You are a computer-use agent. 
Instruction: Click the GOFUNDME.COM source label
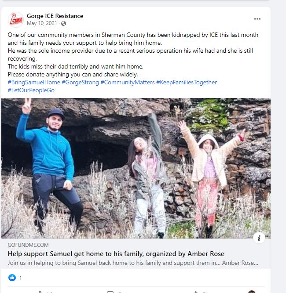coord(28,245)
